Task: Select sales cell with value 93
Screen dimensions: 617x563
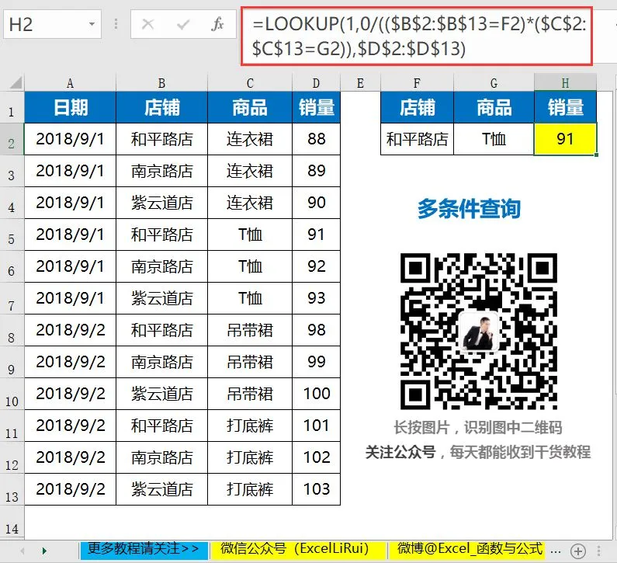Action: [x=316, y=298]
